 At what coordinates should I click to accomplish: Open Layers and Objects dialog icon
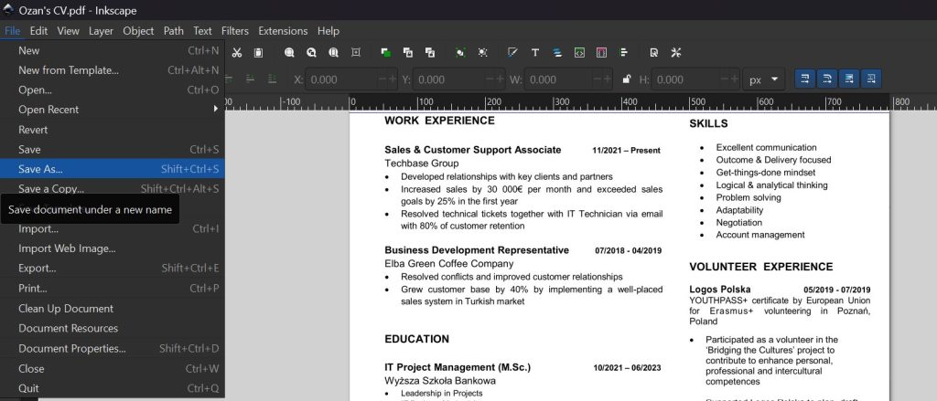point(557,52)
